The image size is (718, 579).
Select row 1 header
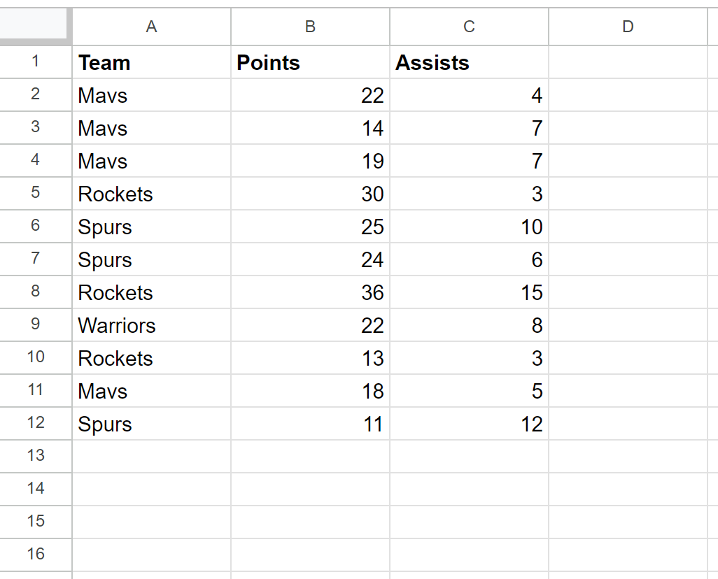[36, 62]
